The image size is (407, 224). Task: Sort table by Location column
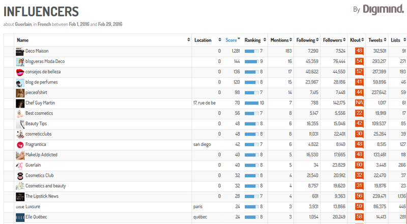coord(208,40)
